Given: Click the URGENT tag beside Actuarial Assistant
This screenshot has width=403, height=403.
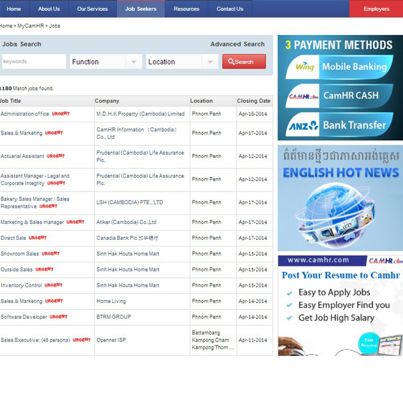Looking at the screenshot, I should click(x=56, y=156).
